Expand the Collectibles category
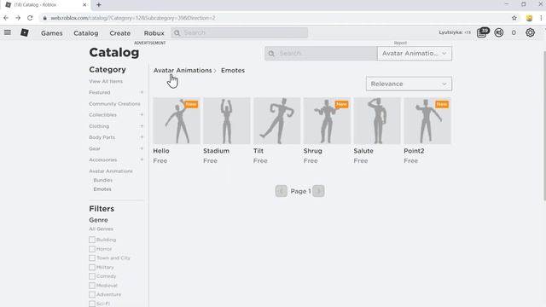Image resolution: width=546 pixels, height=307 pixels. [142, 114]
